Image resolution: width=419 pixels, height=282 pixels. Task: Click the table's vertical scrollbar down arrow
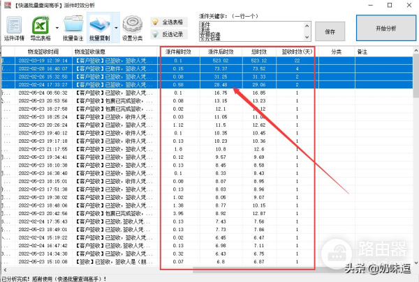(x=416, y=263)
